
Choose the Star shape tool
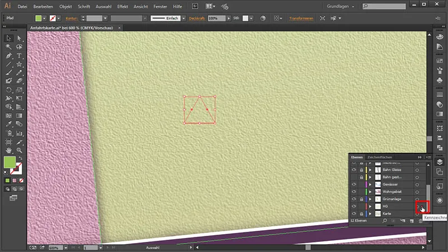pyautogui.click(x=19, y=64)
